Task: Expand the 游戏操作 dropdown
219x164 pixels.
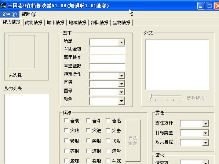Action: click(121, 76)
